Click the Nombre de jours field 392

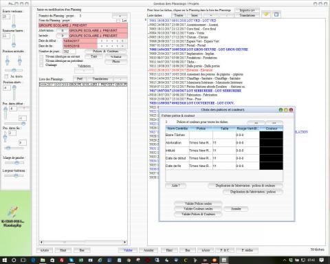coord(69,52)
